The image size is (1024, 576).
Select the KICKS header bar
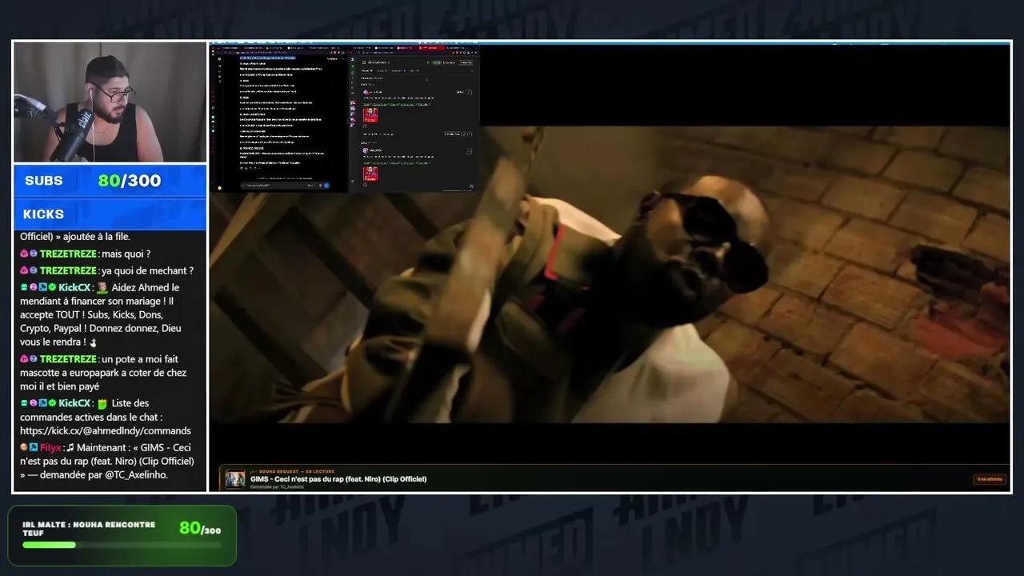pyautogui.click(x=110, y=214)
